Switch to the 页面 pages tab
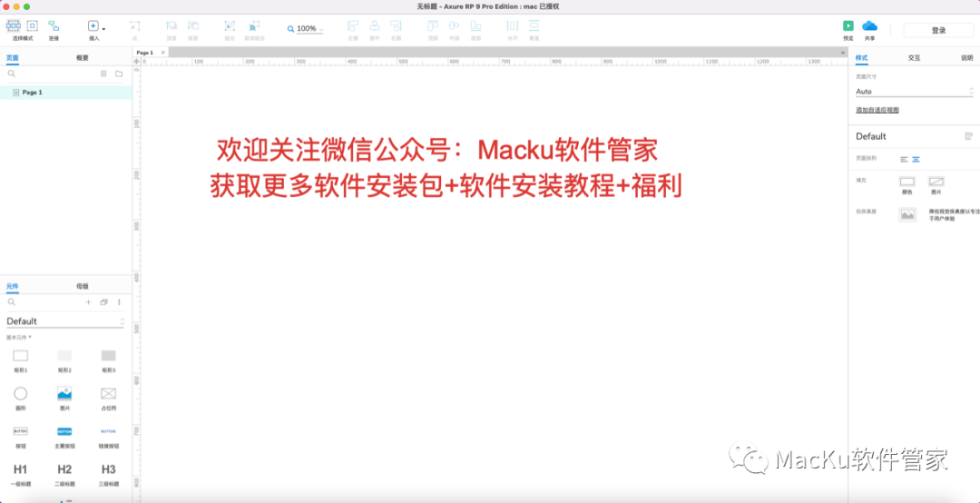The image size is (980, 503). point(13,57)
